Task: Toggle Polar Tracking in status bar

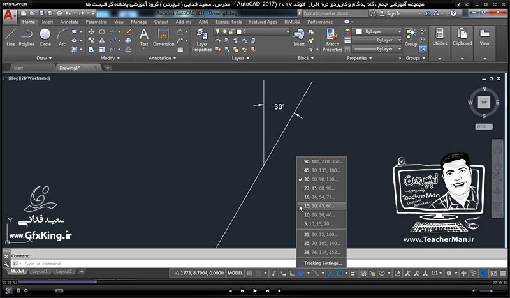Action: tap(301, 273)
